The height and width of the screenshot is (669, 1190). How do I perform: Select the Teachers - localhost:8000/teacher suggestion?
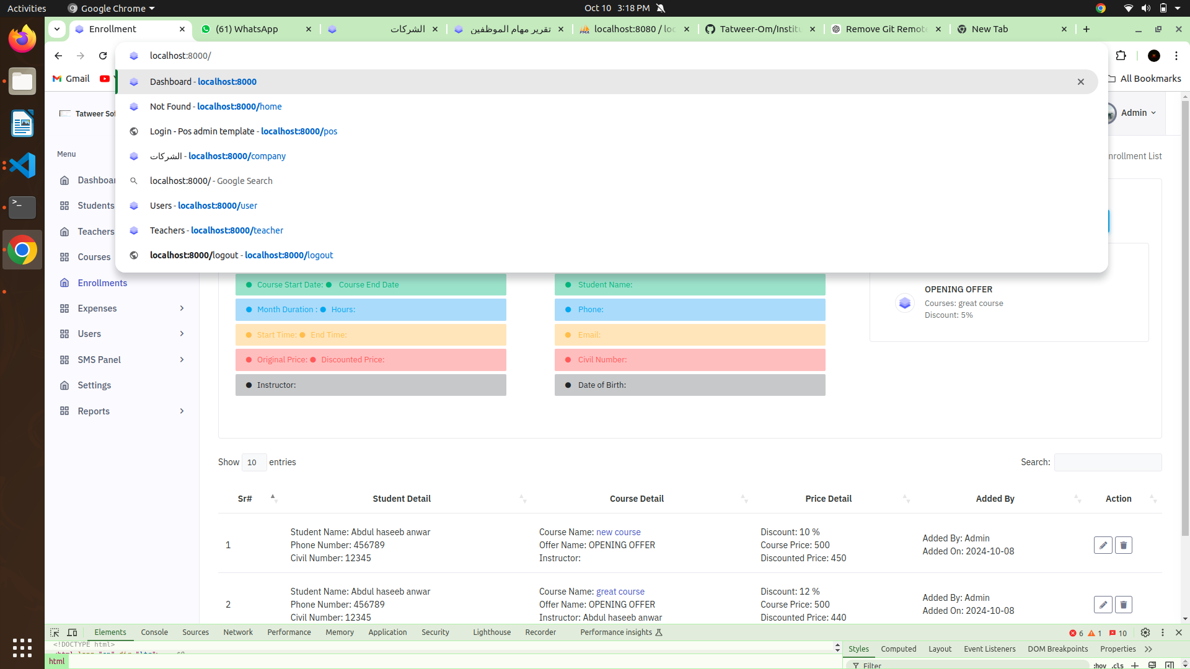[216, 230]
